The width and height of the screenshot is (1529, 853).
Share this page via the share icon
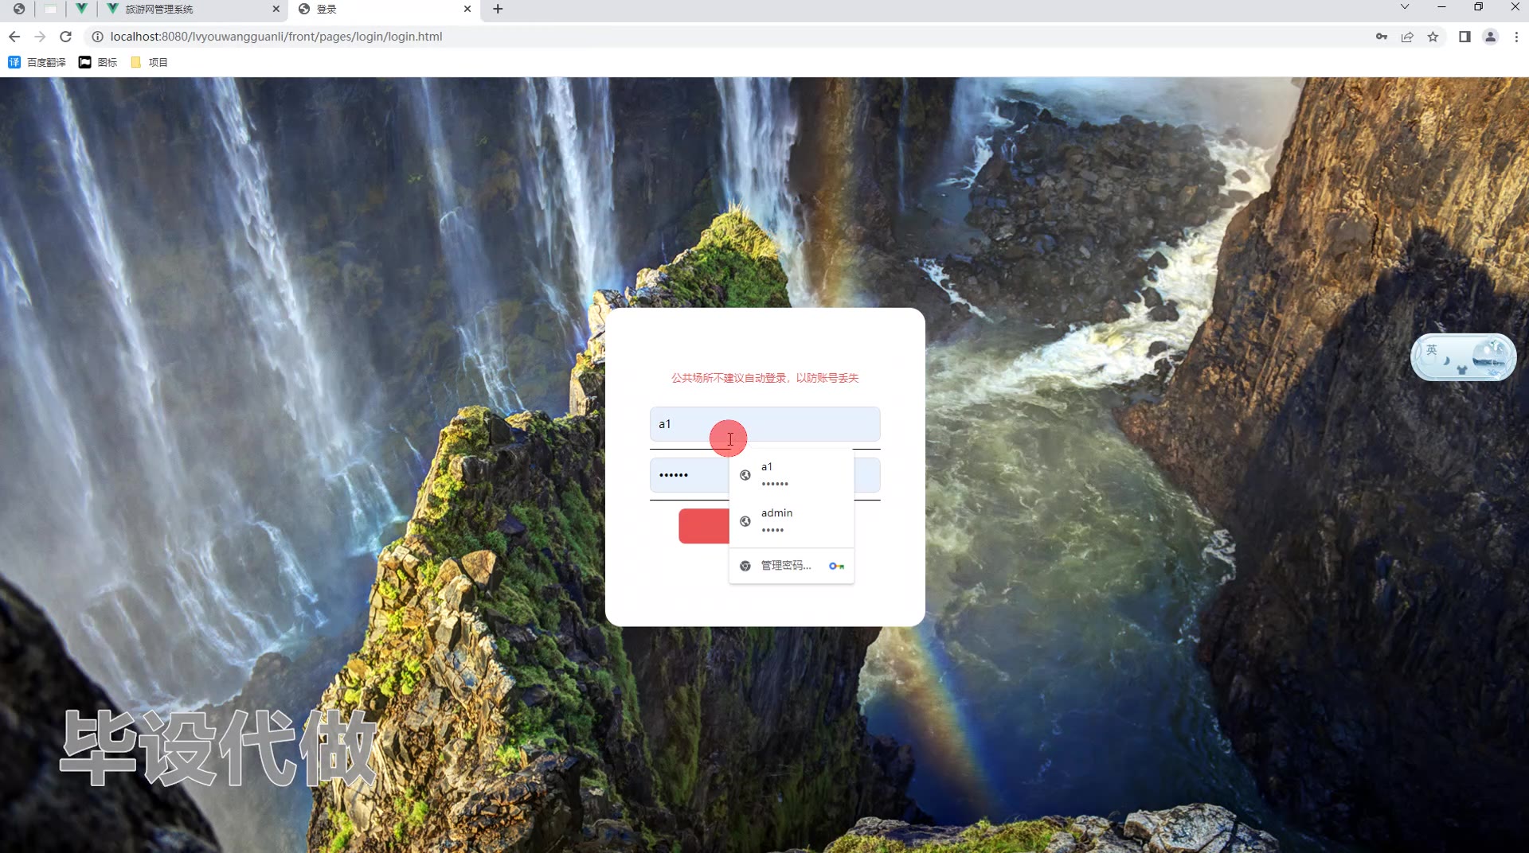click(1407, 37)
